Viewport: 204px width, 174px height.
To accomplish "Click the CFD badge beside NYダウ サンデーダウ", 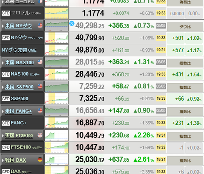I will point(6,38).
